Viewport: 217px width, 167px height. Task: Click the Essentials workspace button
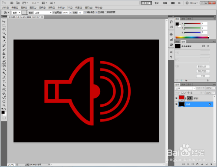point(146,3)
